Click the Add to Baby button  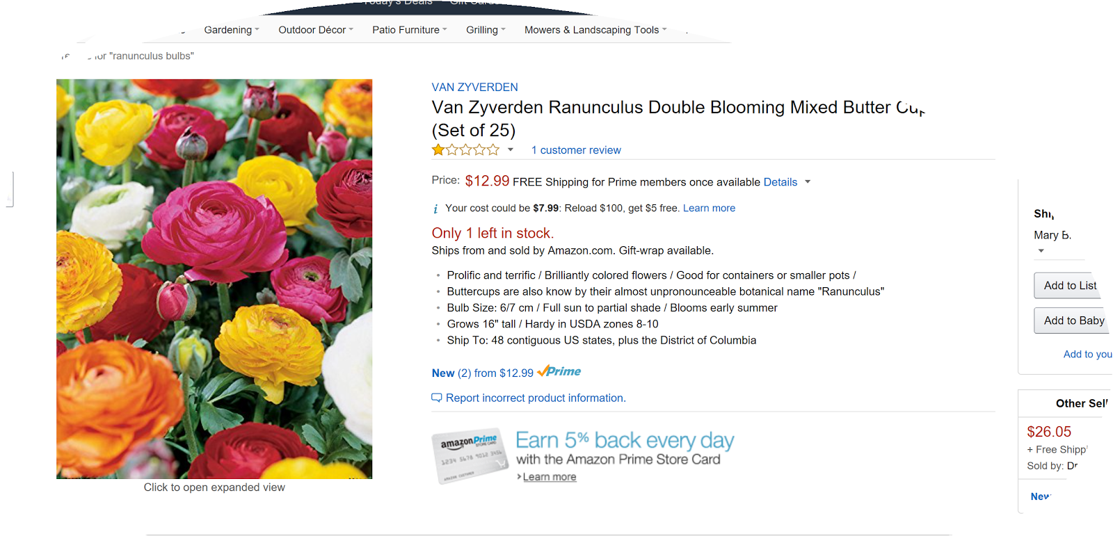(1073, 321)
